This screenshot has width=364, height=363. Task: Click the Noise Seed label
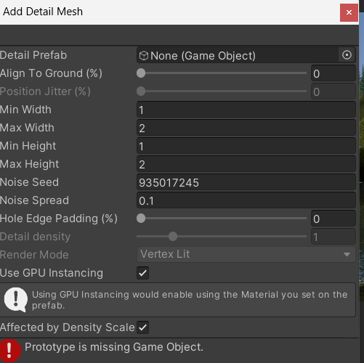click(x=29, y=182)
